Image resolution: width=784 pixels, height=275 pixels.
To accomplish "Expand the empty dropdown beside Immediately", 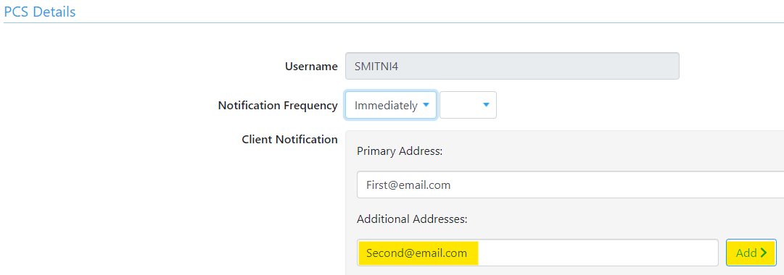I will point(468,105).
